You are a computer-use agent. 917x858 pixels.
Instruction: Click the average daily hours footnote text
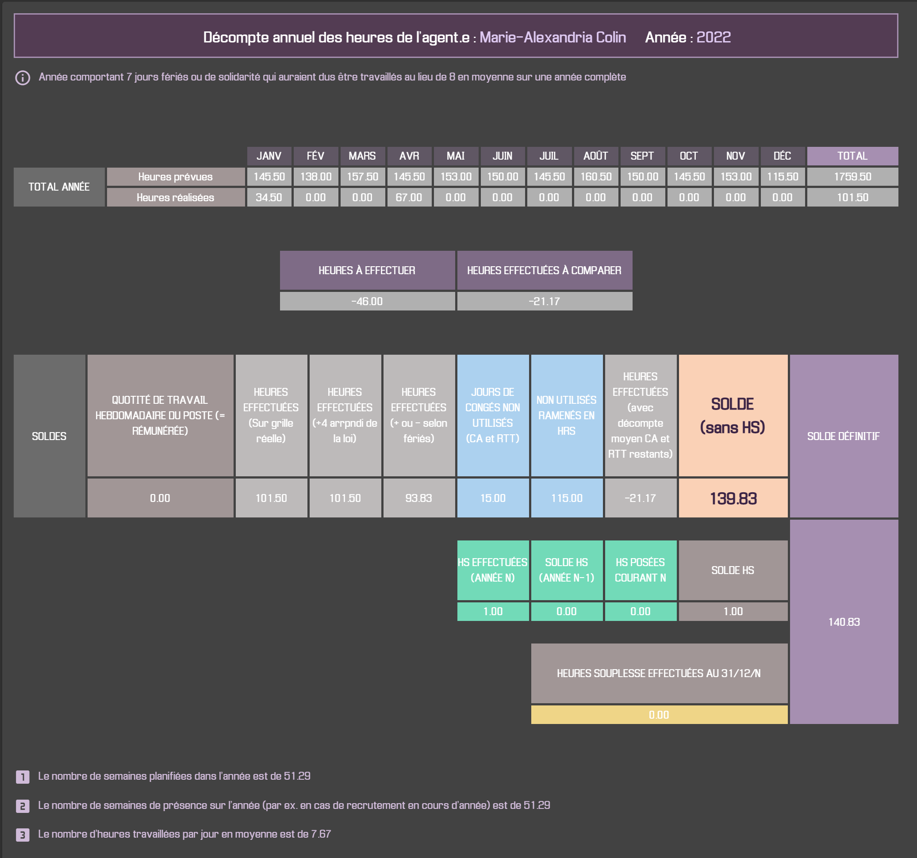[184, 835]
